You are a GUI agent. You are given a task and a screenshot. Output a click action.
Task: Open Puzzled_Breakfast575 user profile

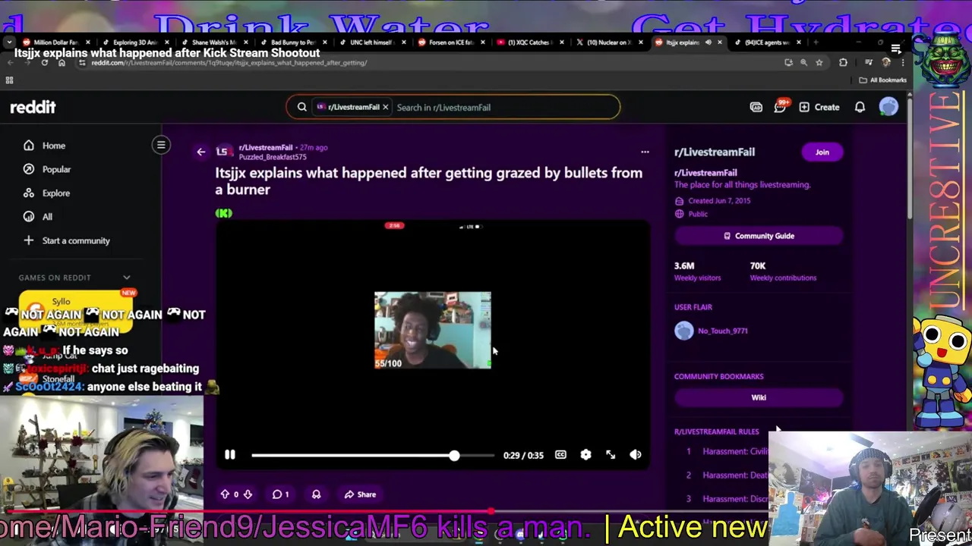click(273, 157)
